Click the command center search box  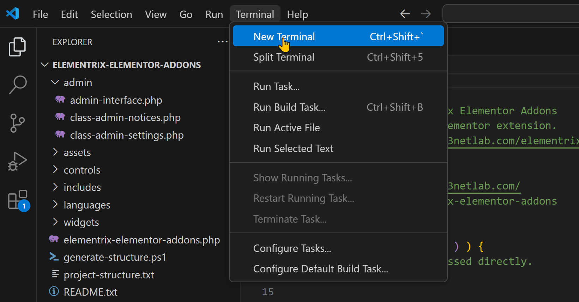click(x=511, y=14)
